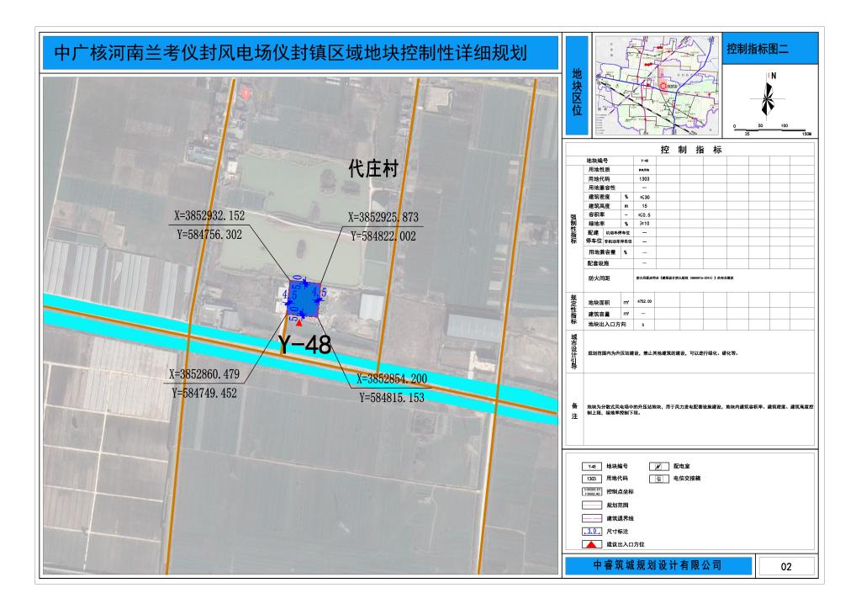This screenshot has height=609, width=861.
Task: Click the 备注 section label
Action: click(574, 410)
